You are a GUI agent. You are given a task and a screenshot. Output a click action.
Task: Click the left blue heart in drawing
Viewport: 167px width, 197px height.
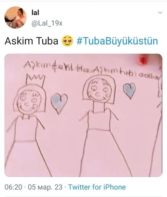click(x=59, y=103)
